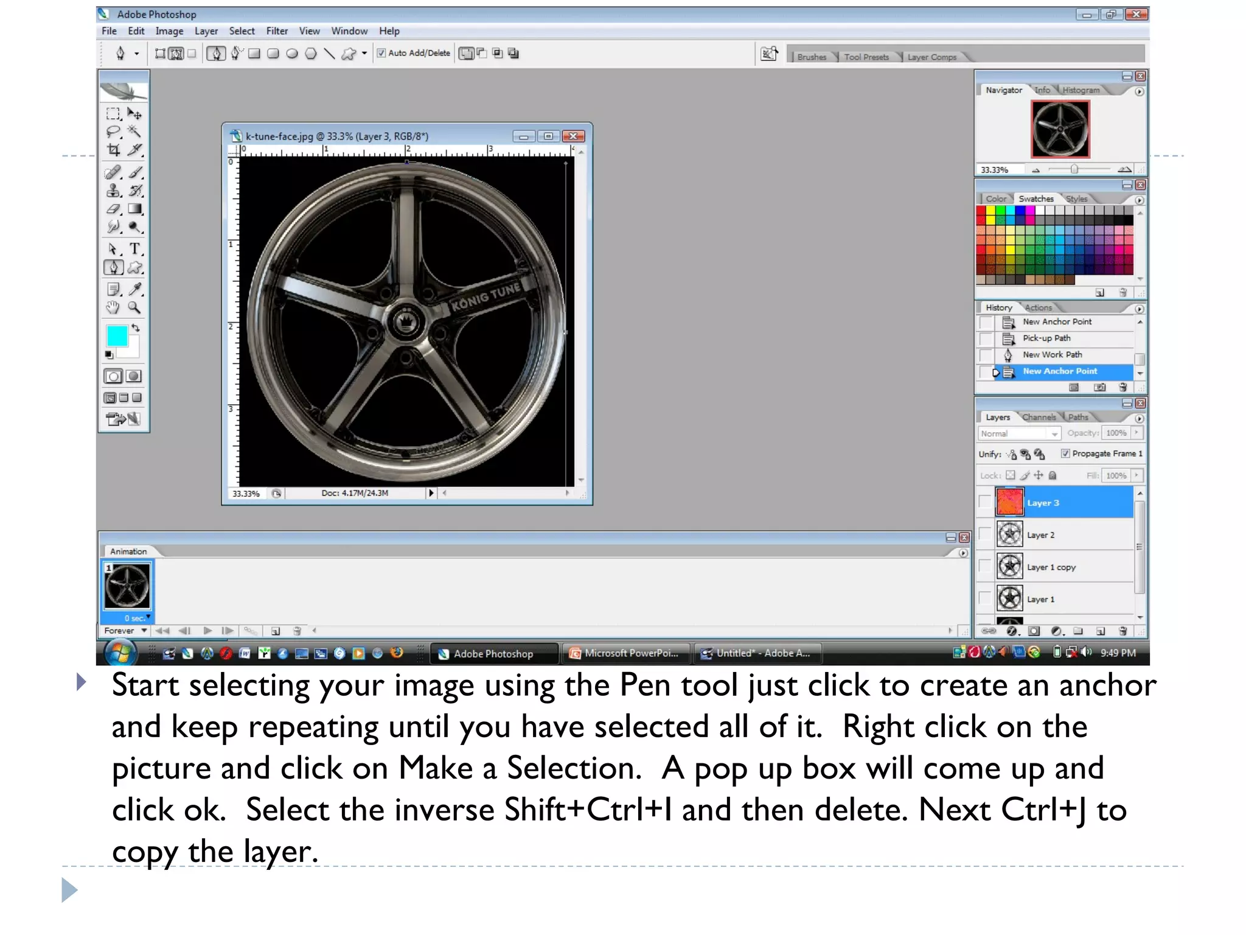
Task: Select the Clone Stamp tool
Action: (x=113, y=191)
